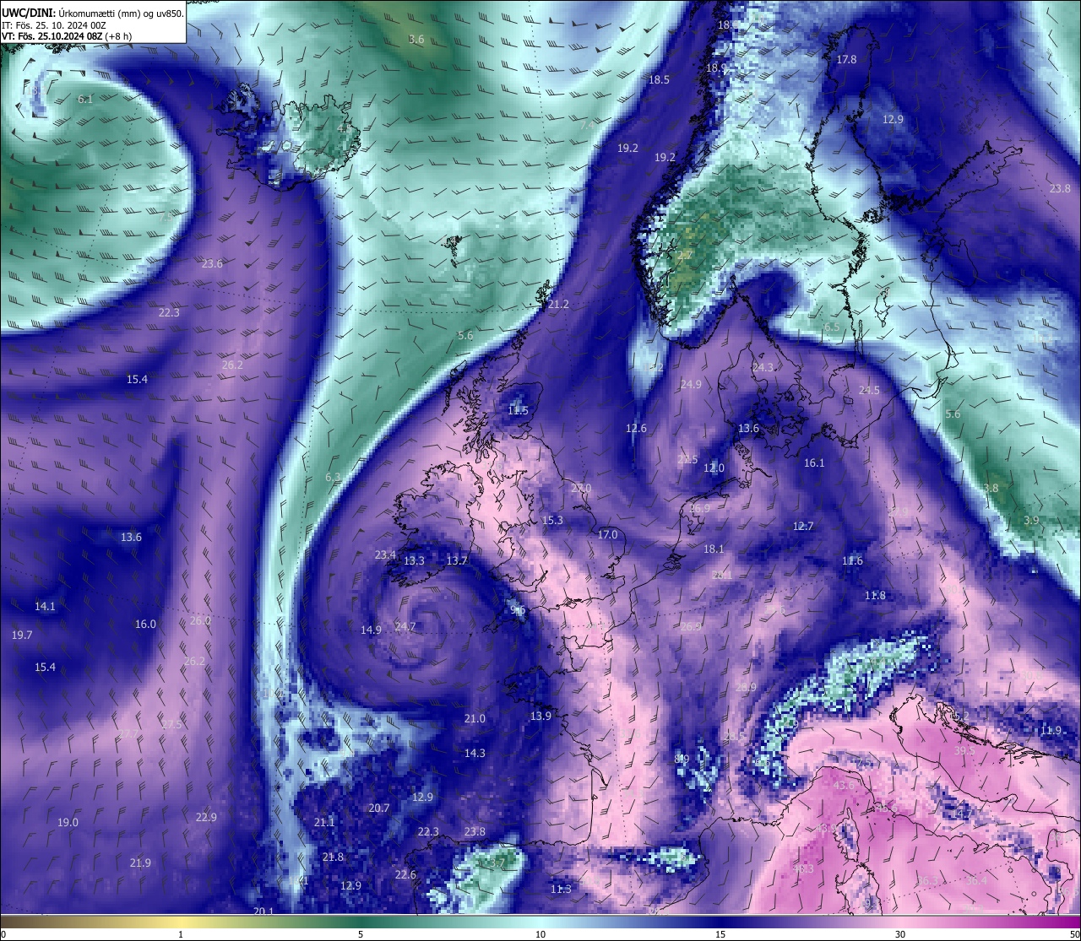Click the 10 tick on the color scale
This screenshot has width=1081, height=941.
(x=540, y=934)
